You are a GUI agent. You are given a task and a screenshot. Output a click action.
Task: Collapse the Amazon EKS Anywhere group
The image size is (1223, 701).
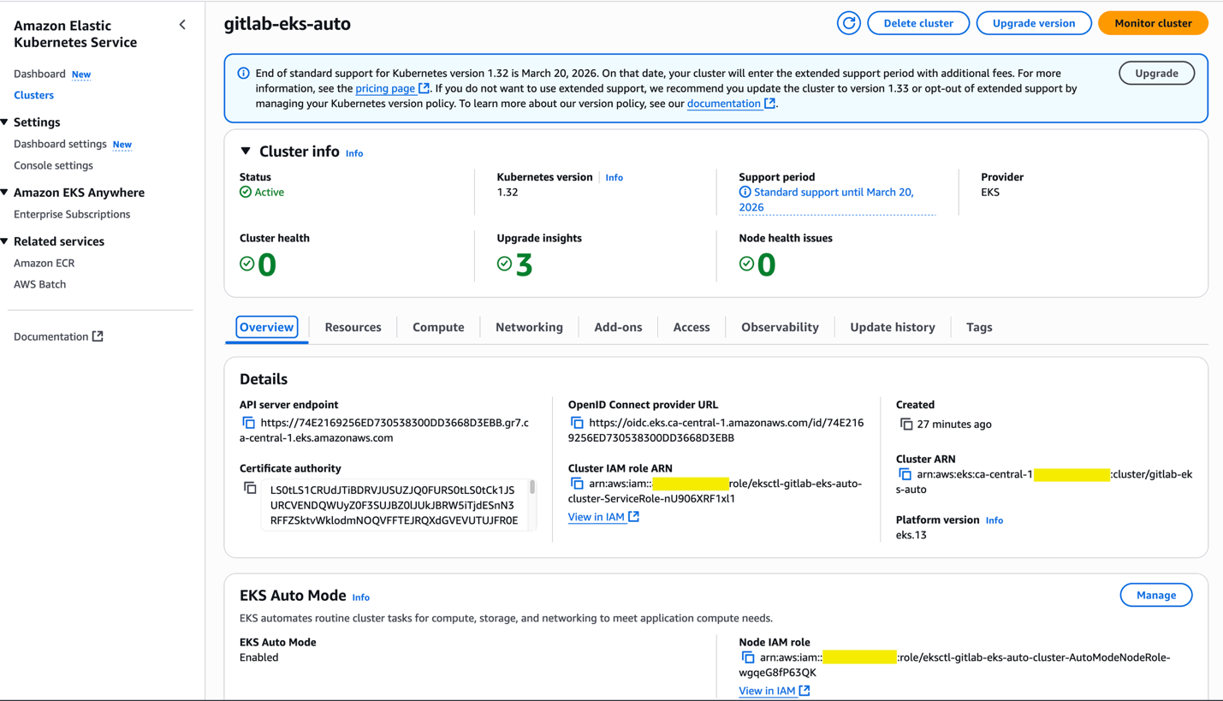(x=5, y=193)
